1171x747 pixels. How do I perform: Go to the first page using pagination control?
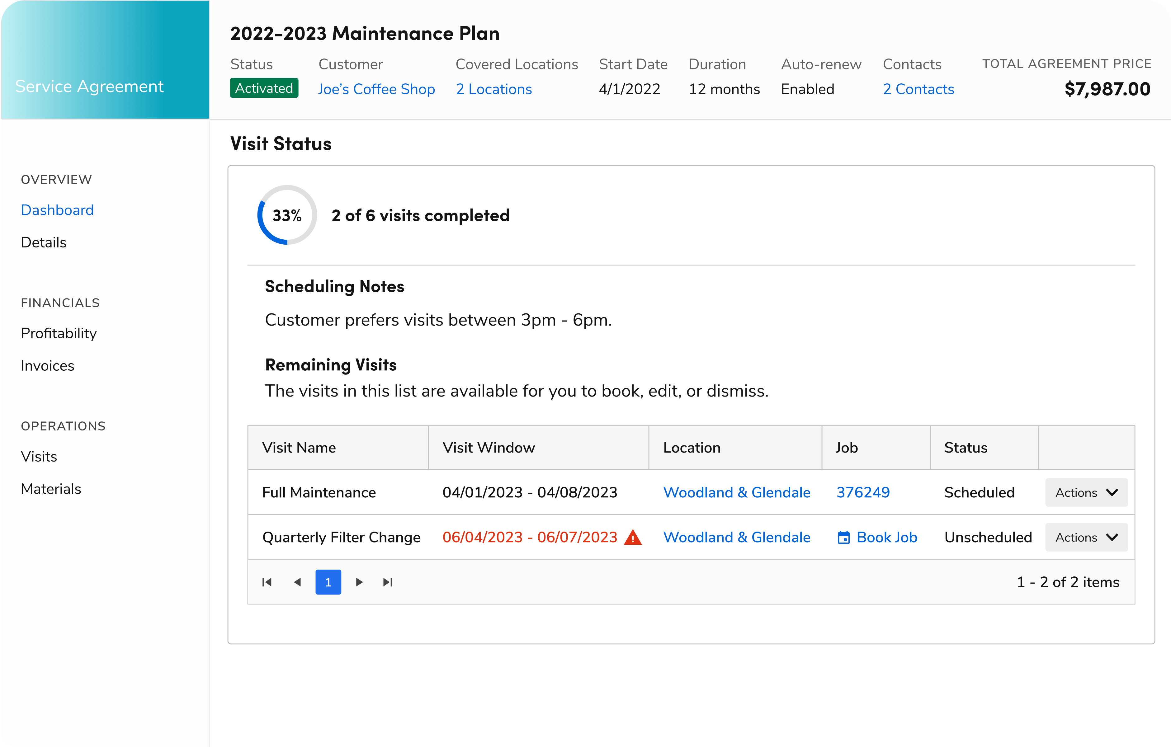(x=267, y=582)
